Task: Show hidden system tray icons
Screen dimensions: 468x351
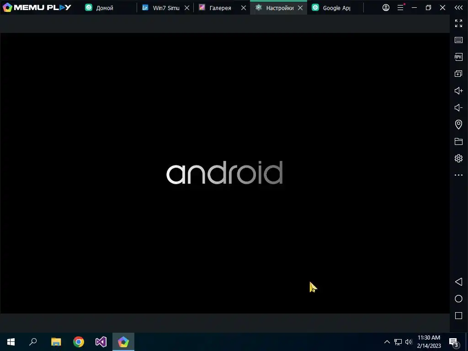Action: tap(387, 342)
